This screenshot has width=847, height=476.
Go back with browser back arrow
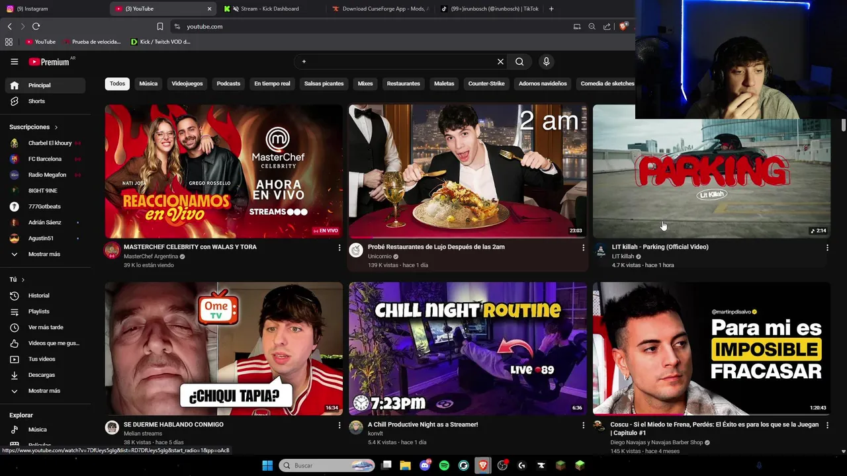pos(9,26)
